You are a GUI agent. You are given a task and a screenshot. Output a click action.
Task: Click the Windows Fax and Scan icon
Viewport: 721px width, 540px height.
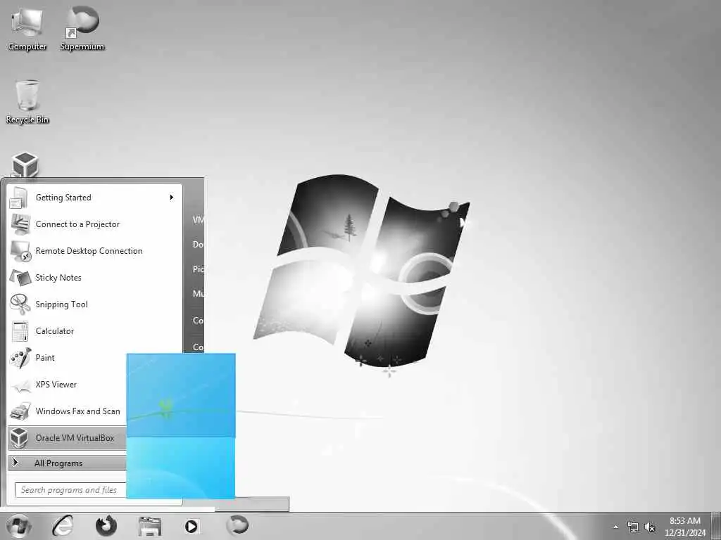coord(20,411)
